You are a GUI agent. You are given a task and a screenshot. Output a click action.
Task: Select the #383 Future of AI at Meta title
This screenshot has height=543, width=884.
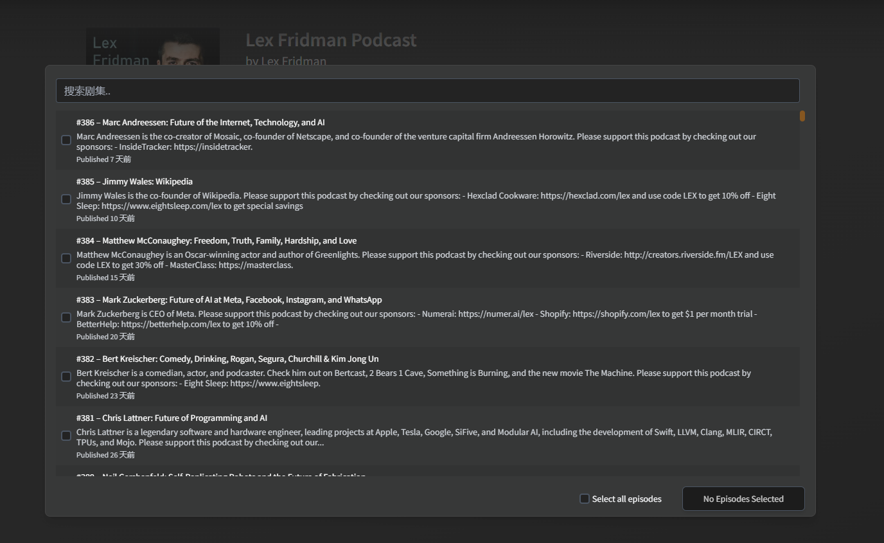pyautogui.click(x=229, y=299)
